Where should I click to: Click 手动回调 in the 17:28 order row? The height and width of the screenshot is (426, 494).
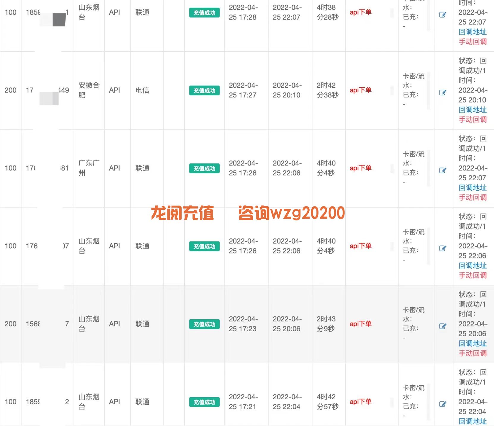coord(473,42)
